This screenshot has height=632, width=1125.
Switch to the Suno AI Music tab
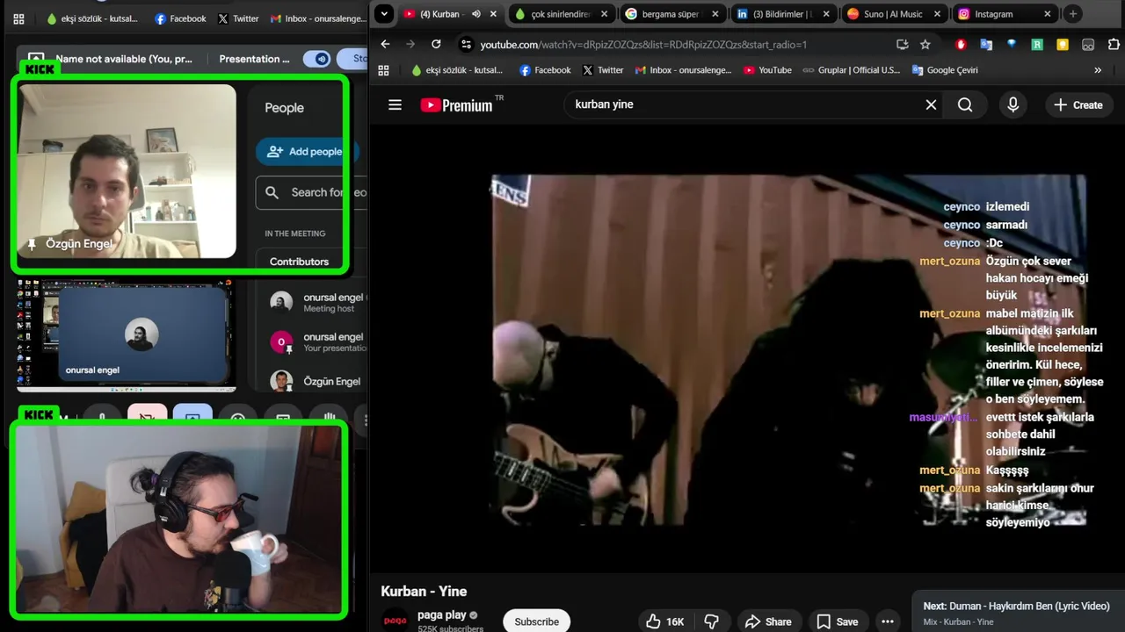pos(894,14)
